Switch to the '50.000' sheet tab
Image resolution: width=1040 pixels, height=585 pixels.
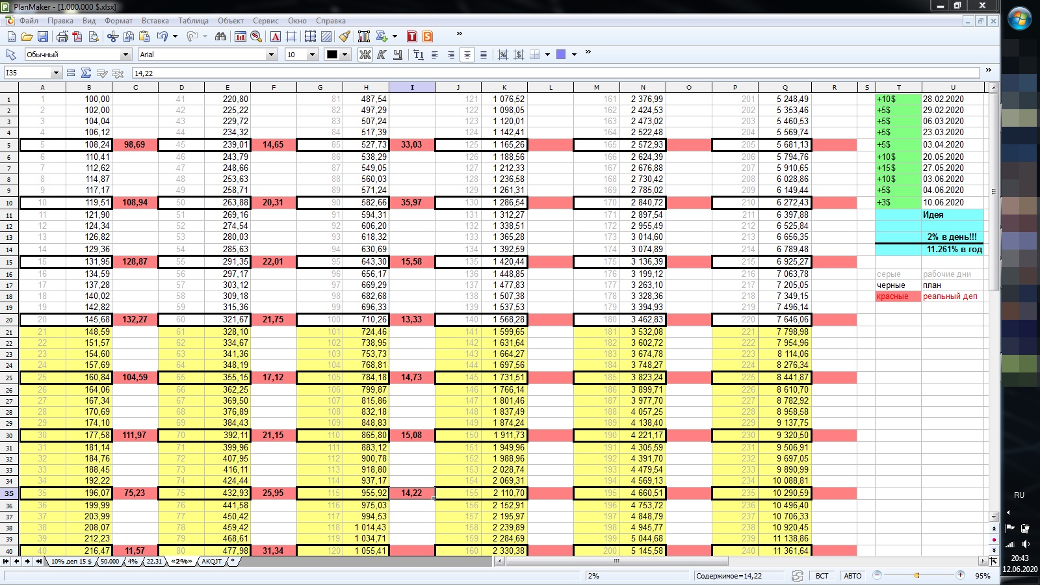(110, 562)
